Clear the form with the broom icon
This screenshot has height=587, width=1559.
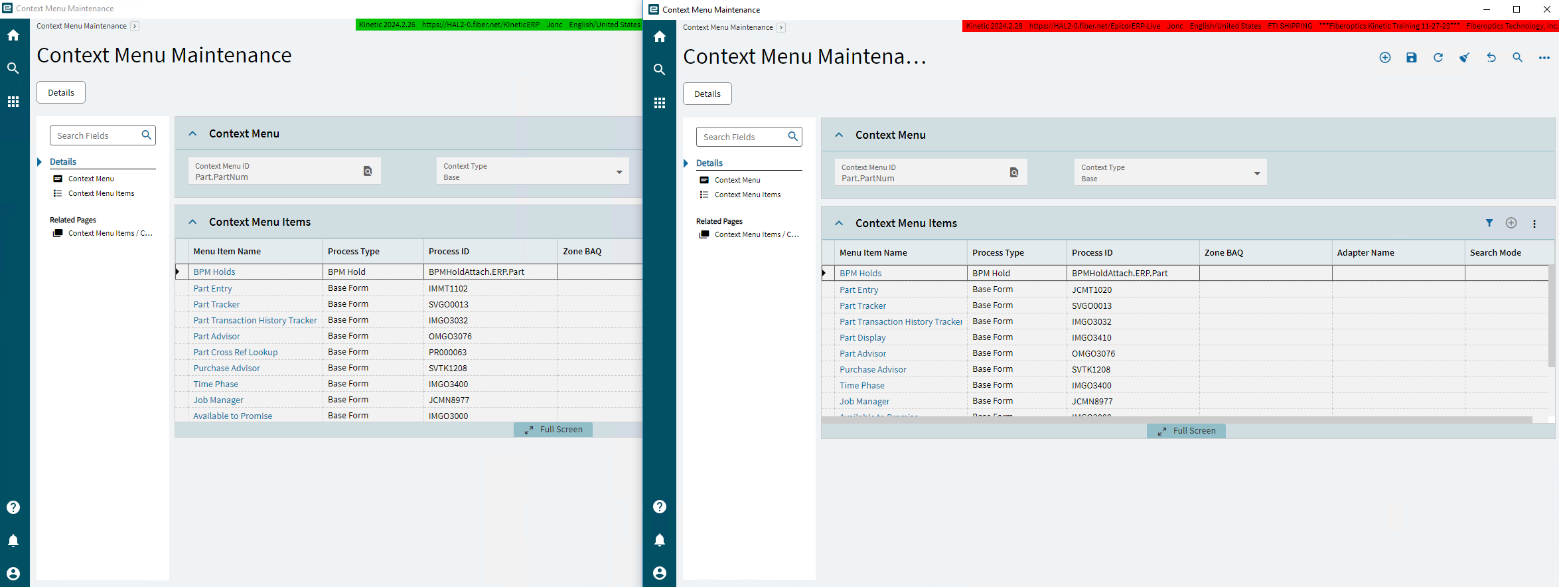[x=1465, y=58]
